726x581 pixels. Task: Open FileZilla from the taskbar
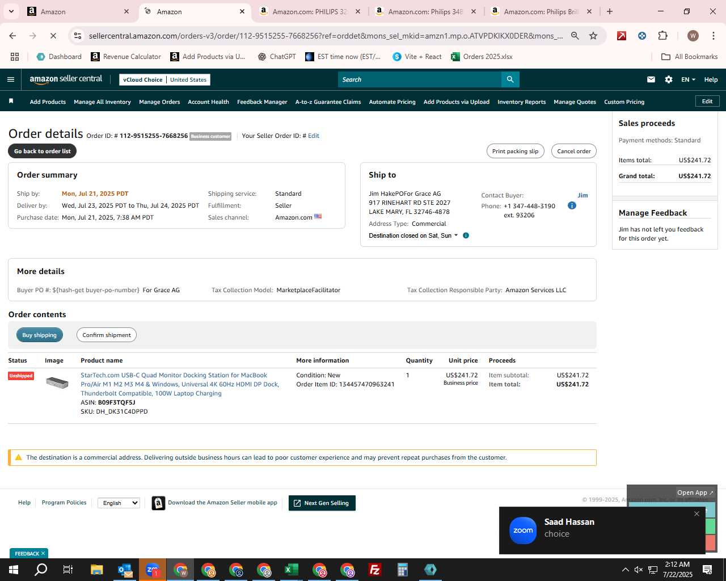(x=374, y=570)
